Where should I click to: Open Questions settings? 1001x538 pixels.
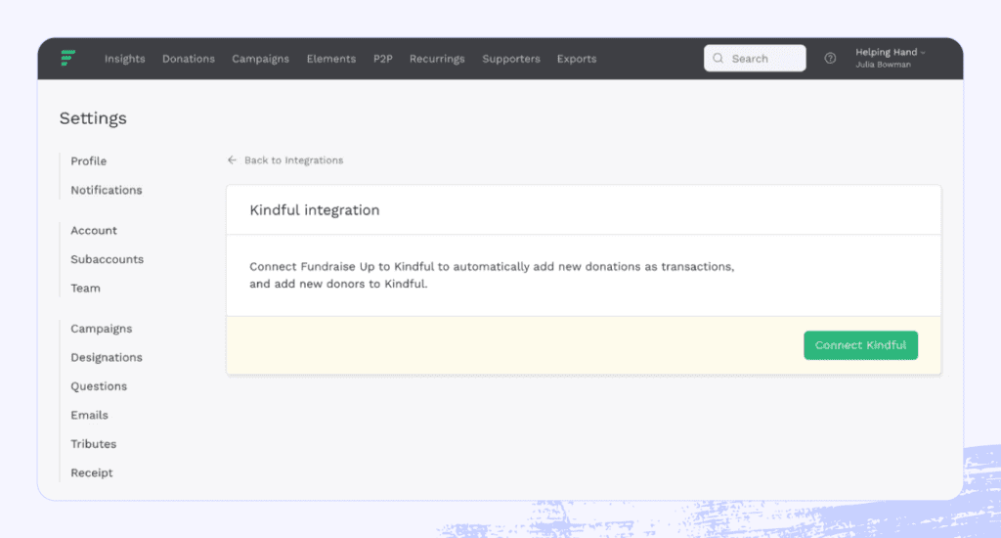pos(99,386)
